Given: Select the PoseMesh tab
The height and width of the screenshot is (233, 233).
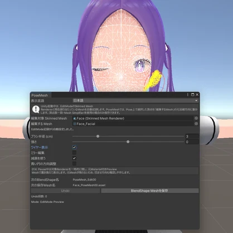Looking at the screenshot, I should pos(40,95).
